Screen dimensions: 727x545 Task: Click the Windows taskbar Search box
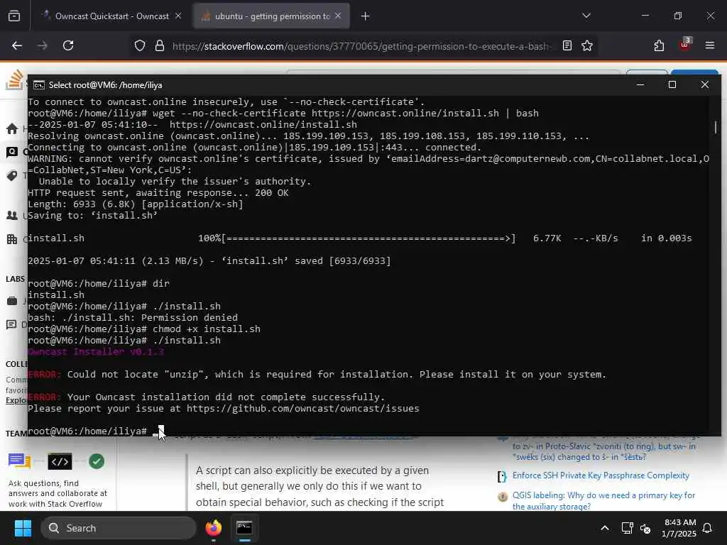pos(119,528)
